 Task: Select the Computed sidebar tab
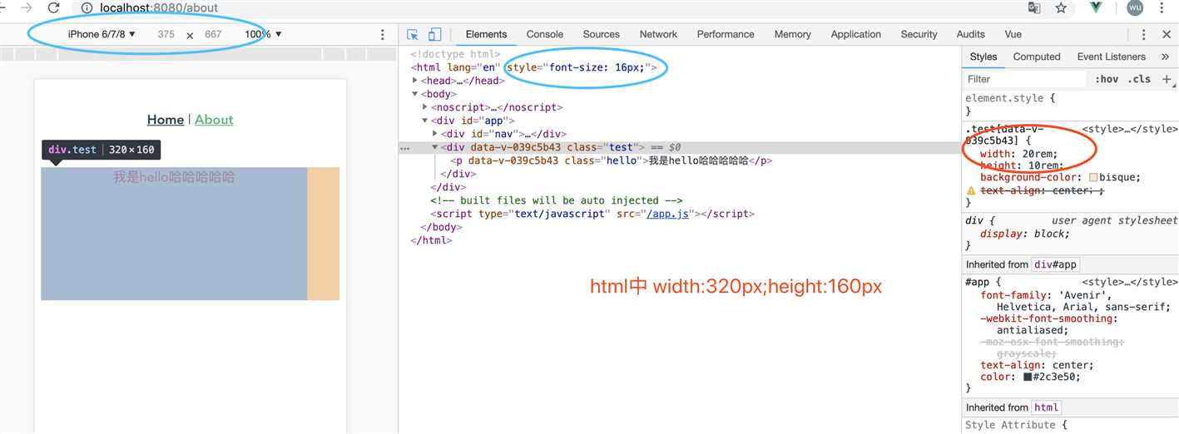(1037, 57)
